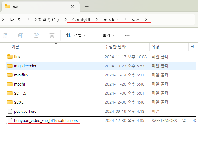Sort by 이름 column header

point(15,47)
